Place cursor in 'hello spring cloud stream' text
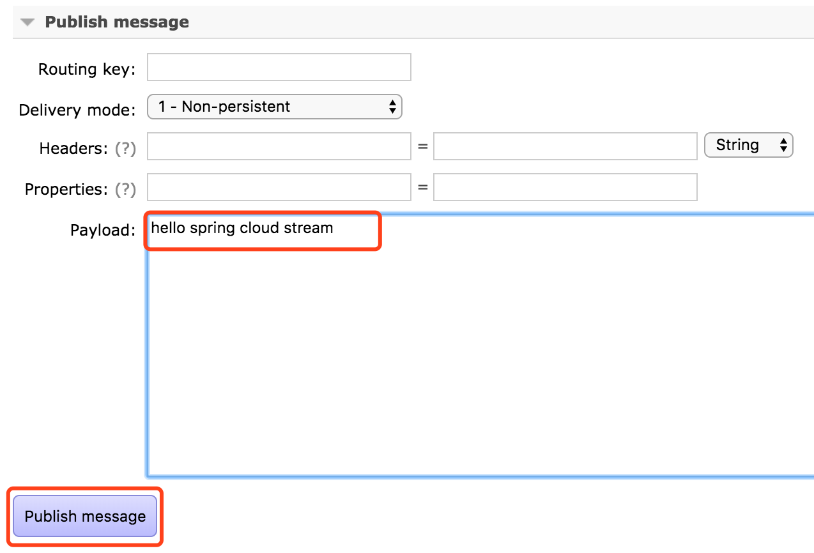This screenshot has height=553, width=814. (x=242, y=228)
